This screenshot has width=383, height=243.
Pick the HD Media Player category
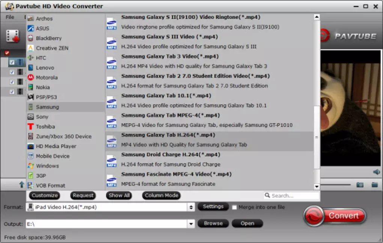[x=56, y=146]
